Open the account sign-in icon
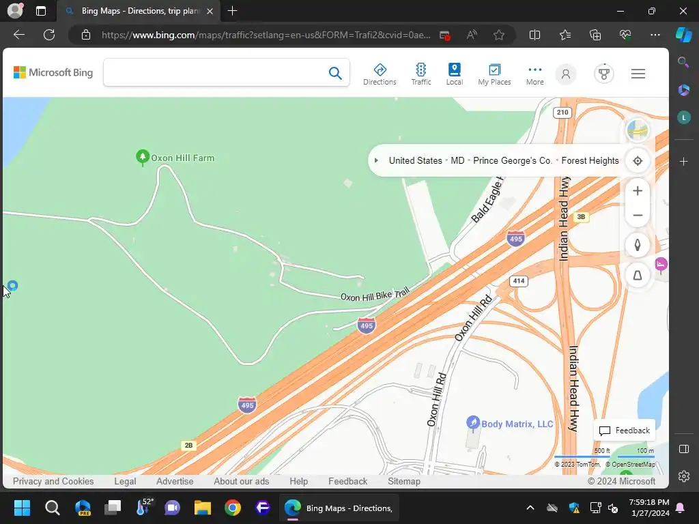Image resolution: width=699 pixels, height=524 pixels. point(566,74)
